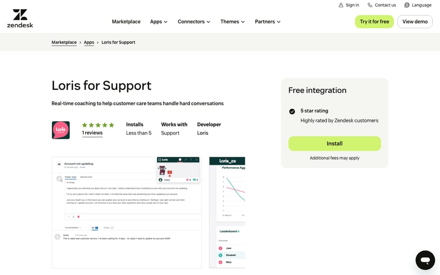Open Marketplace in the top navigation

click(126, 21)
